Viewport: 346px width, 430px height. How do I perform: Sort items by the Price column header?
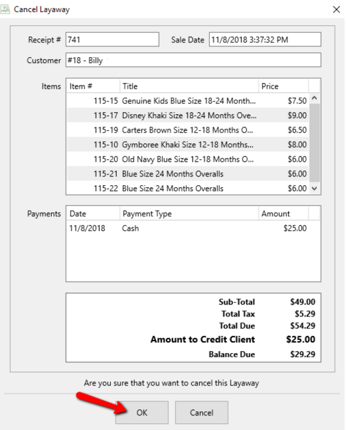tap(284, 86)
